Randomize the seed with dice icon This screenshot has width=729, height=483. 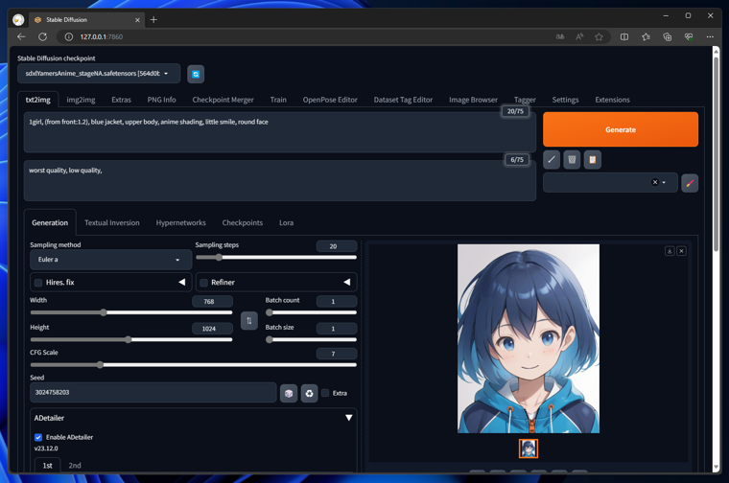coord(289,393)
